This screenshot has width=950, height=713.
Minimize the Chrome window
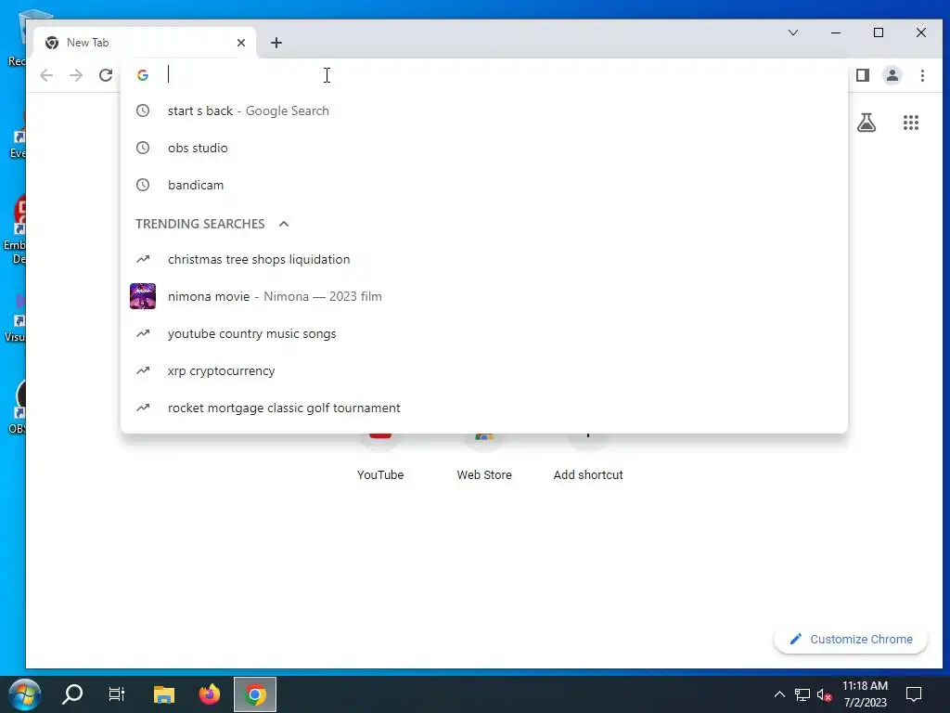point(836,32)
